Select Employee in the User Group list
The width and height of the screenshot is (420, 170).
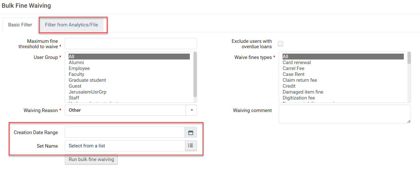pyautogui.click(x=129, y=68)
